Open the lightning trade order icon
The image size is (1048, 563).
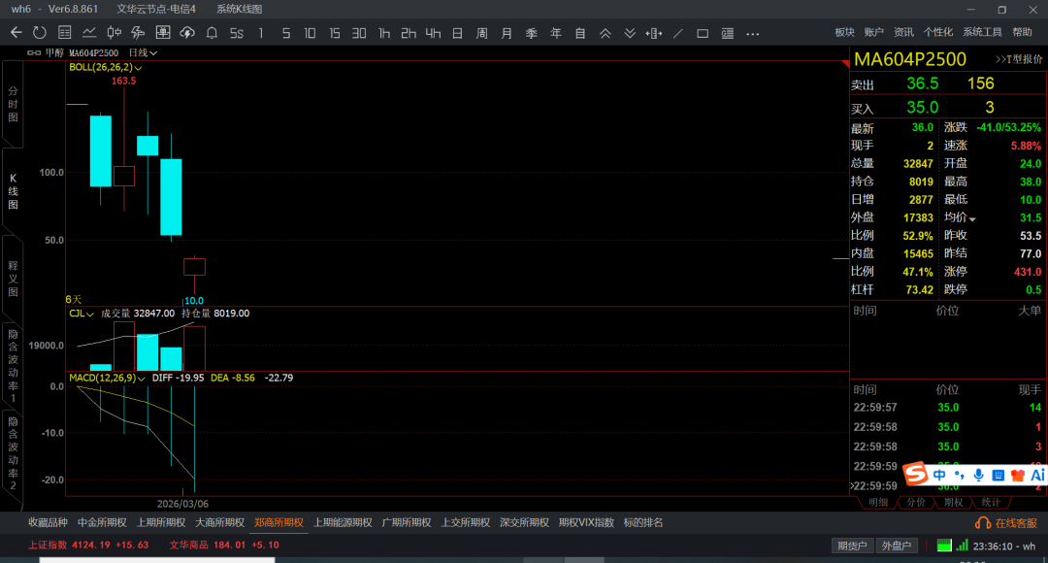tap(138, 33)
